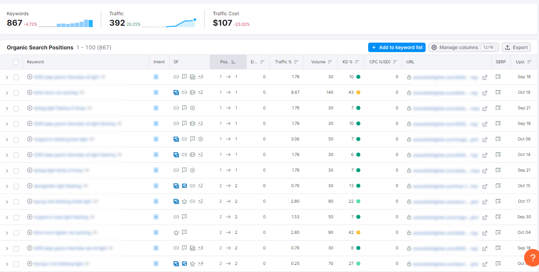The width and height of the screenshot is (539, 272).
Task: Check the row updated Oct 06
Action: coord(16,139)
